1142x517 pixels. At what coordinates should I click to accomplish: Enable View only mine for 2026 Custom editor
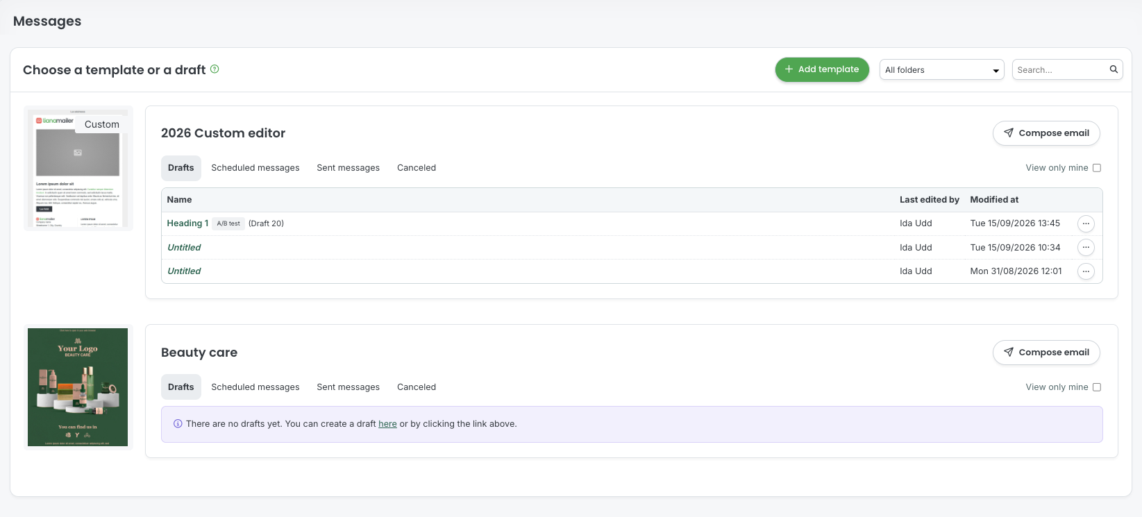pos(1097,168)
